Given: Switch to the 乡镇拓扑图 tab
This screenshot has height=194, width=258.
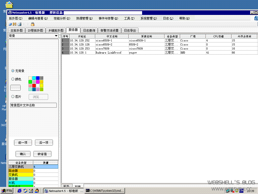Looking at the screenshot, I should [x=56, y=30].
